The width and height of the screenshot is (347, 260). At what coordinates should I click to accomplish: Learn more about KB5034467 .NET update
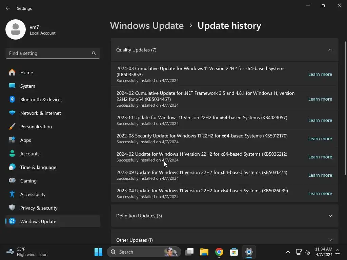(320, 99)
